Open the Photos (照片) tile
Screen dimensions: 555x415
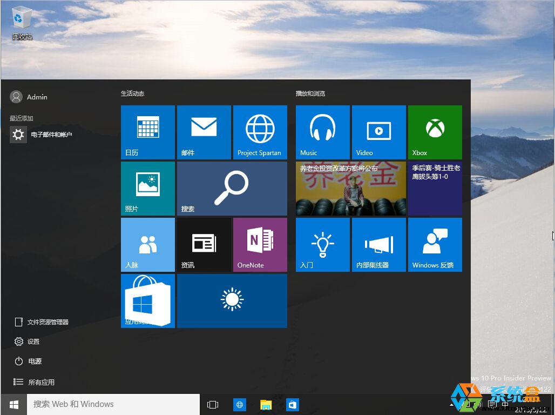point(147,188)
